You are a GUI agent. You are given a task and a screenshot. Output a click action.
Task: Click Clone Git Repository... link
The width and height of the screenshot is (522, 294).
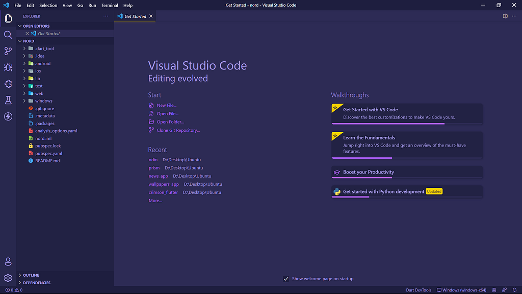pos(178,130)
